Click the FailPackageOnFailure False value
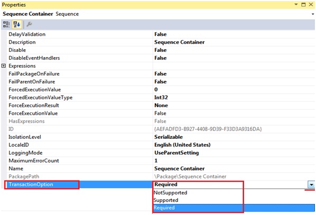Screen dimensions: 316x215 [x=161, y=73]
